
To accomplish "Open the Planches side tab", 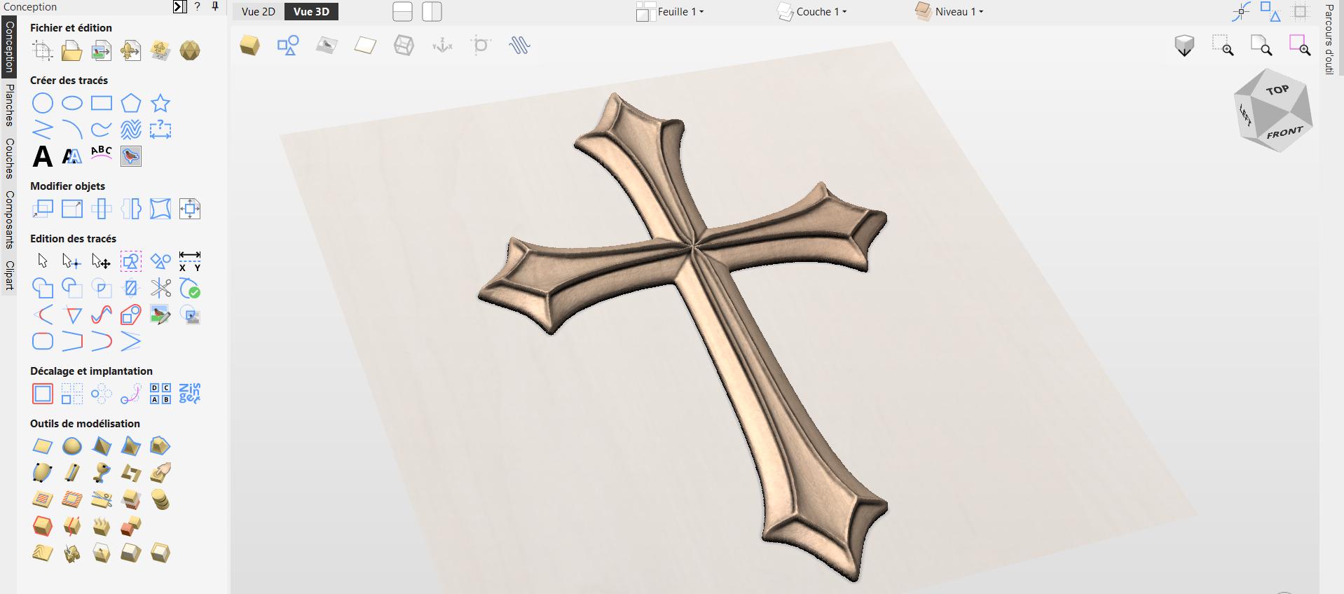I will 9,104.
